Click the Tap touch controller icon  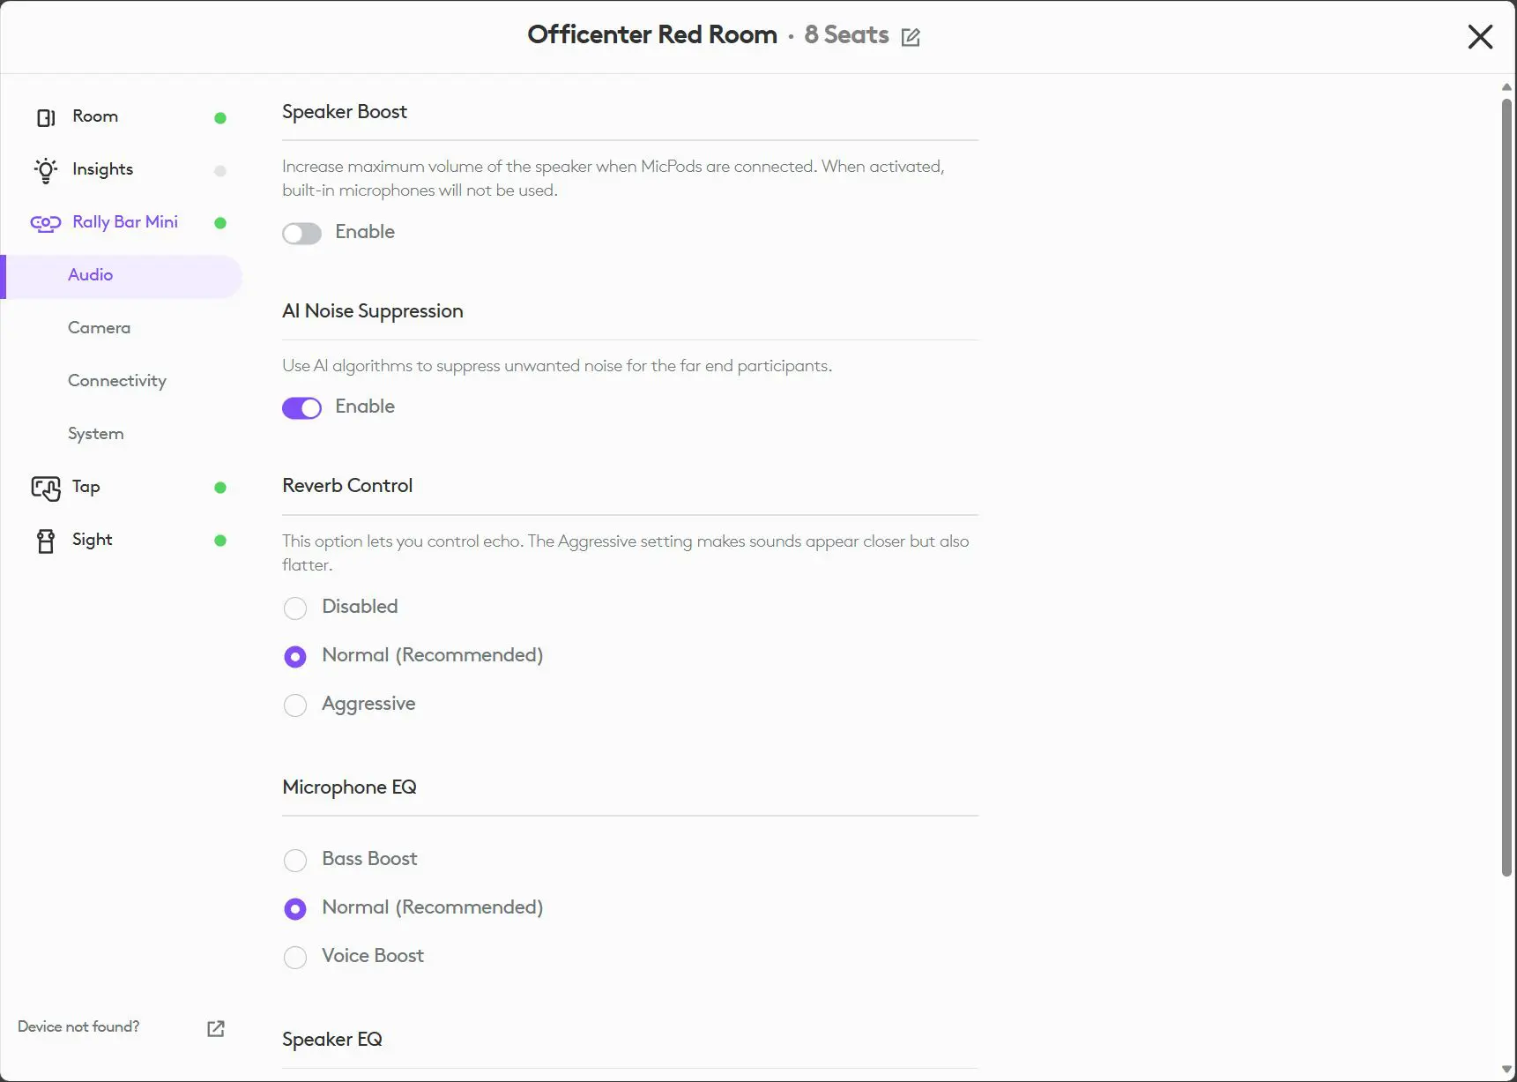point(46,488)
